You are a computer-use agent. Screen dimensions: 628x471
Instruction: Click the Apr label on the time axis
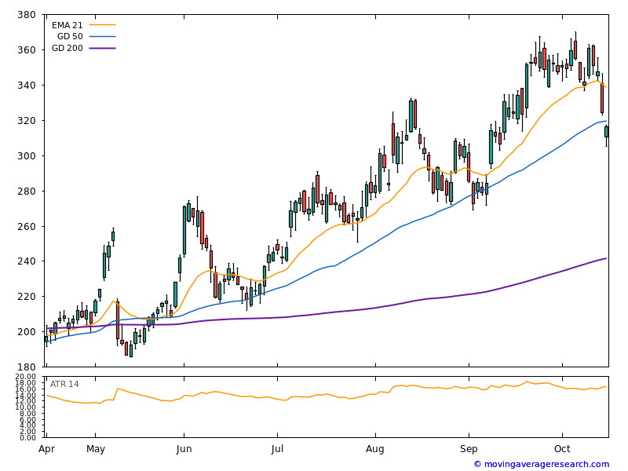click(46, 449)
